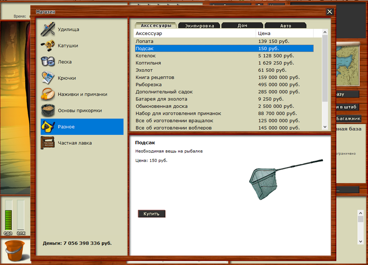Open the private shop sign icon (Частная лавка)

(48, 143)
